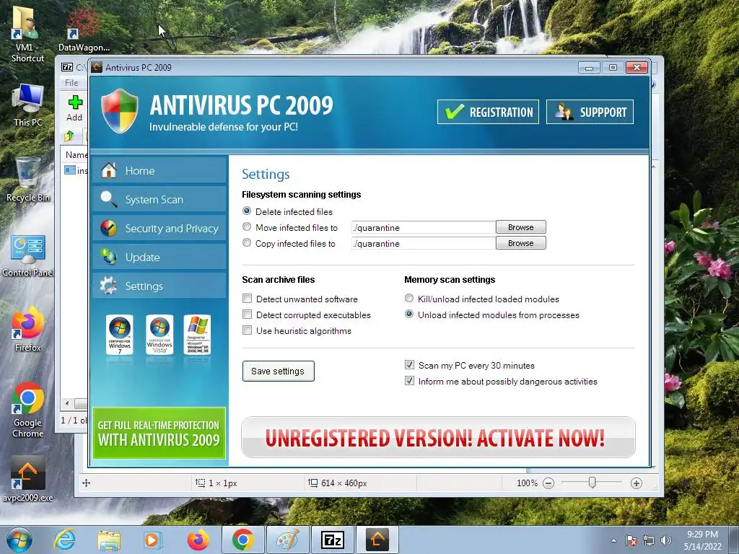
Task: Click the Add icon in 7-Zip toolbar
Action: pos(74,108)
